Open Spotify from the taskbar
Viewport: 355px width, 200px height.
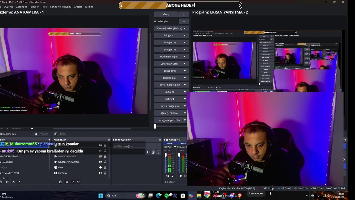166,196
